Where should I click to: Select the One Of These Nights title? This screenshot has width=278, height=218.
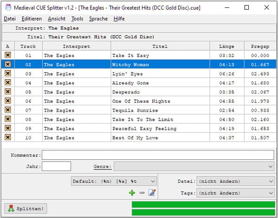click(160, 101)
